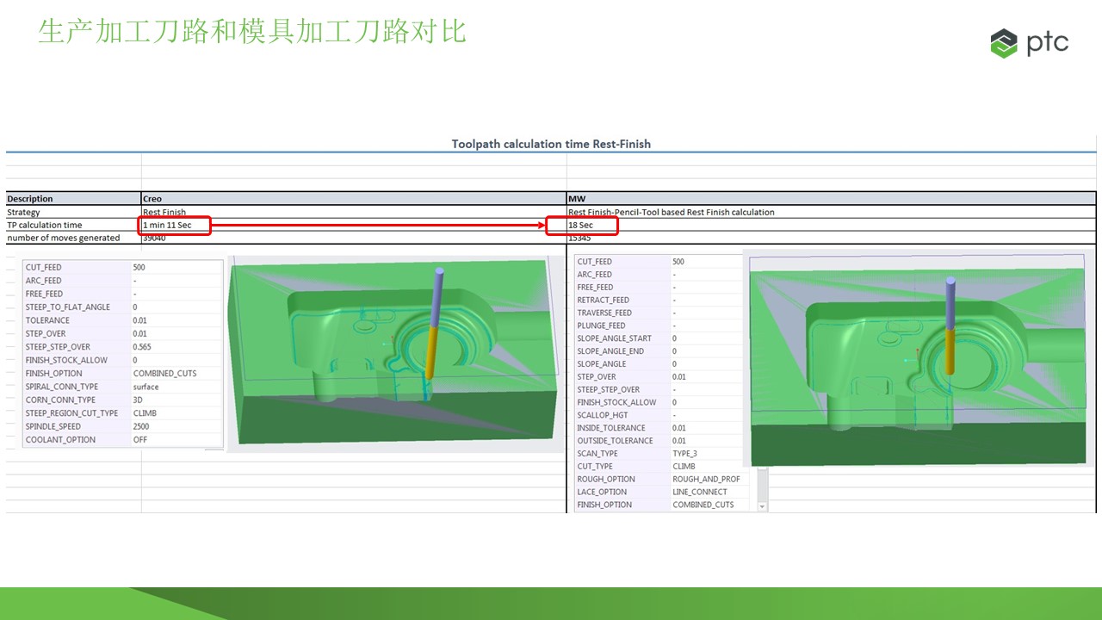
Task: Click the TRAVERSE_FEED parameter label
Action: (604, 313)
